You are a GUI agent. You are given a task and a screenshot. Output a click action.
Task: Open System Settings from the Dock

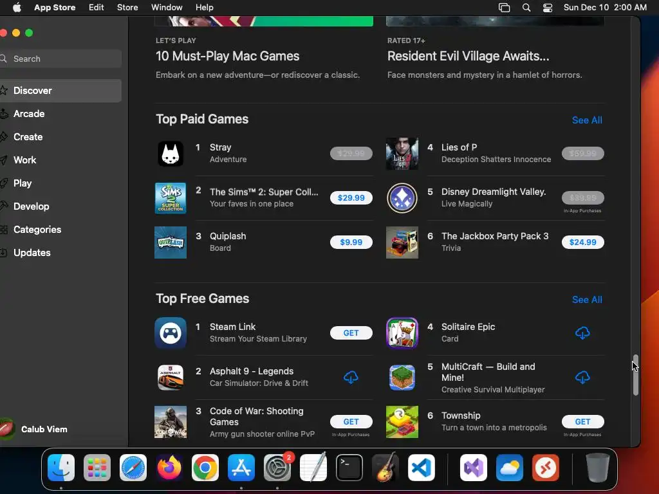pos(277,468)
